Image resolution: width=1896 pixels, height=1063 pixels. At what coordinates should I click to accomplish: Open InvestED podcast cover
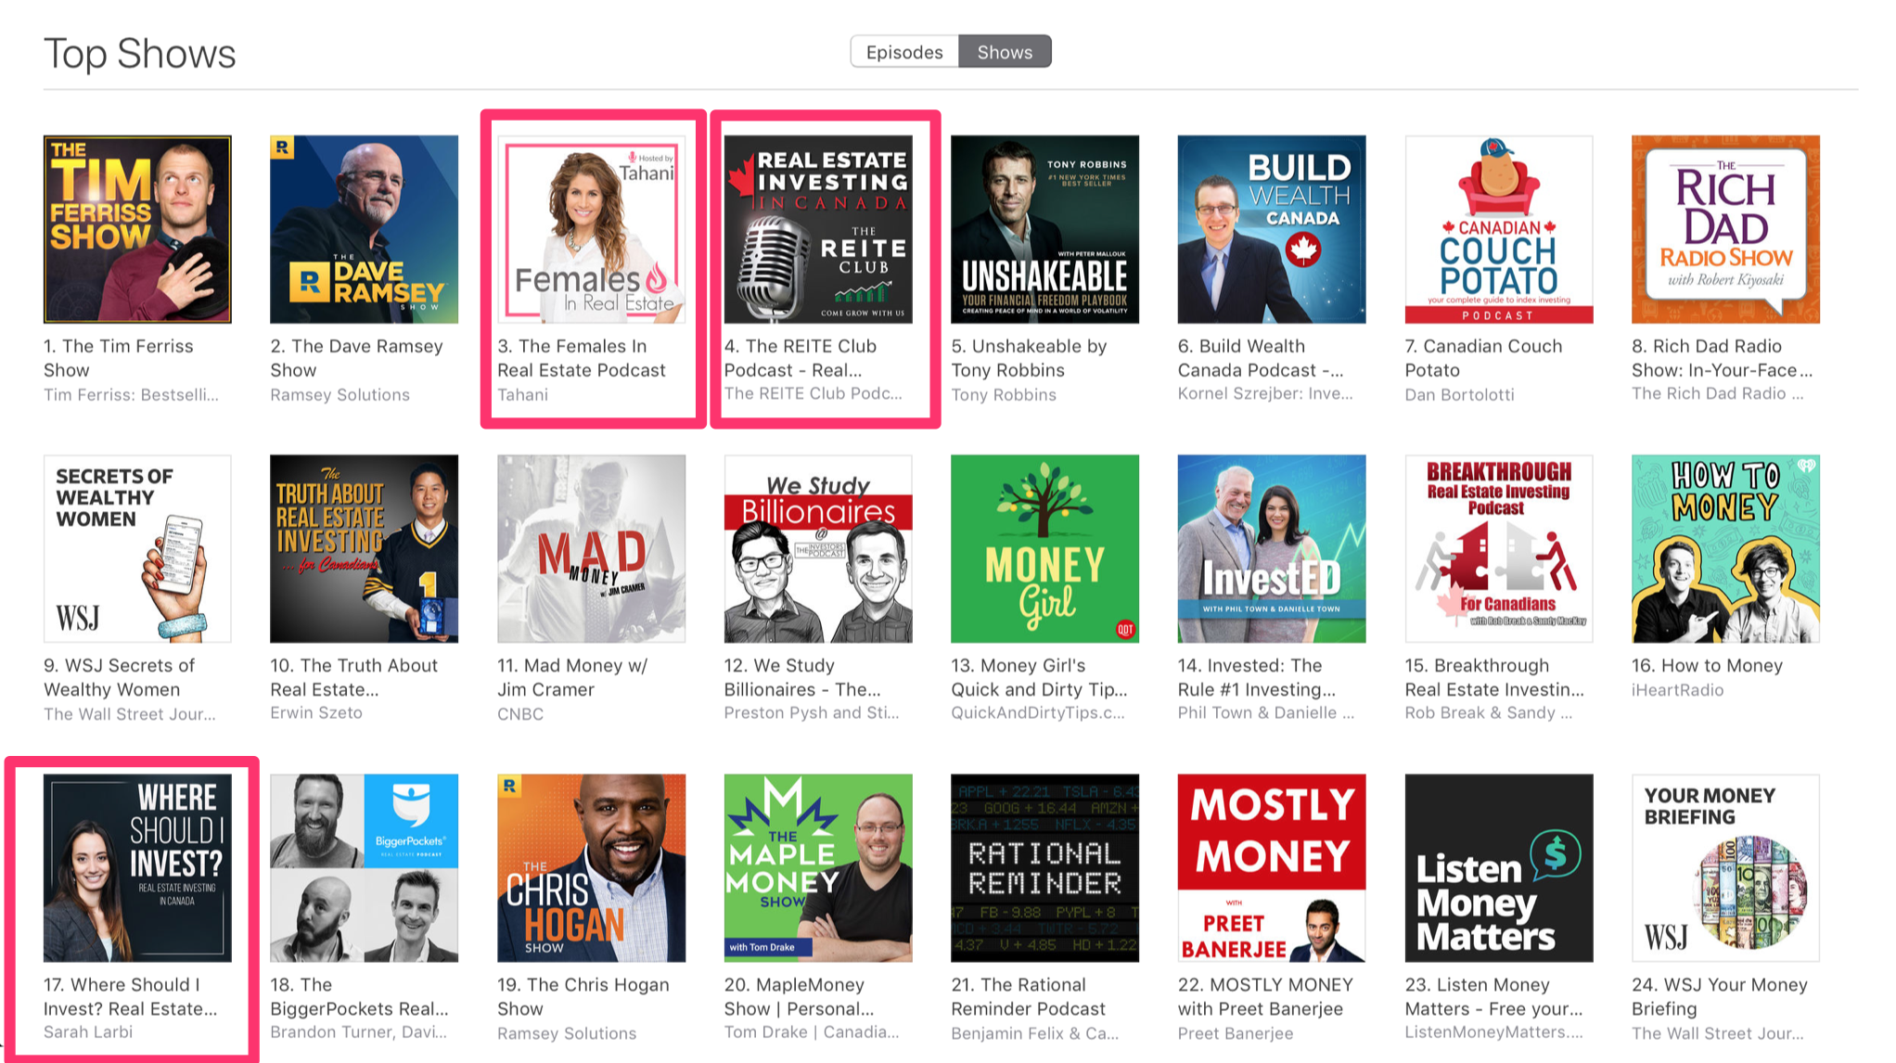(1272, 548)
